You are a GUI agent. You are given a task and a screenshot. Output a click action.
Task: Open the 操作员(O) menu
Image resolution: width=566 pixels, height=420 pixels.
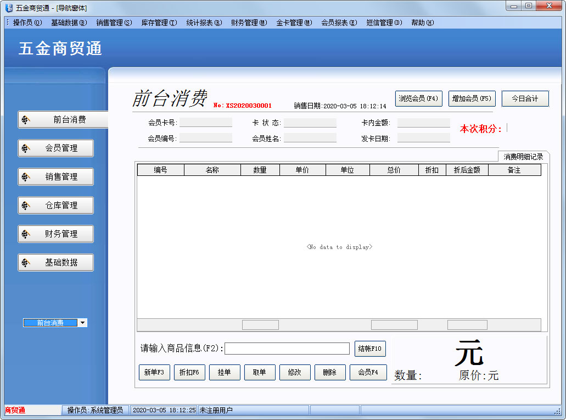(27, 23)
